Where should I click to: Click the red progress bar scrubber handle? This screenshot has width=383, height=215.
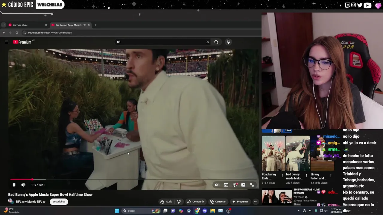tap(32, 179)
